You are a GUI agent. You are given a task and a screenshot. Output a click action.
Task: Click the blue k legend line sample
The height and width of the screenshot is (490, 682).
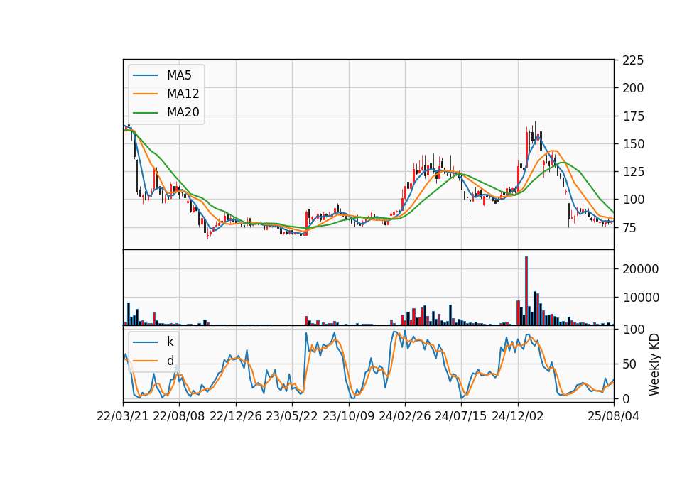click(145, 342)
